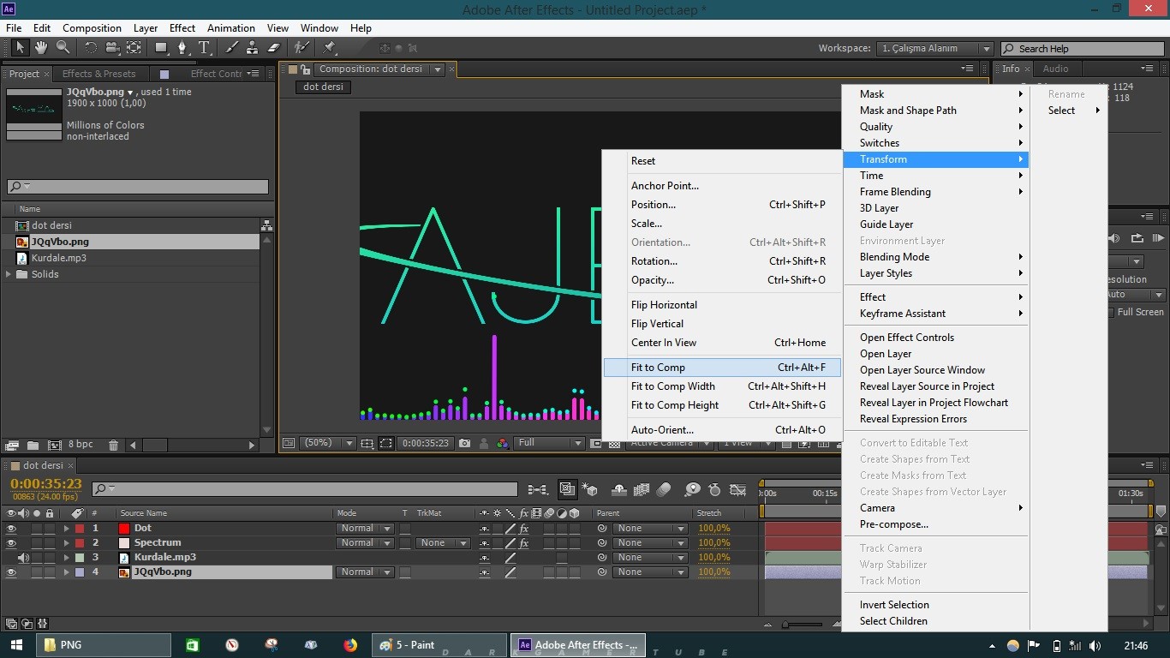Expand the Kurdale.mp3 layer properties triangle
The width and height of the screenshot is (1170, 658).
click(66, 558)
